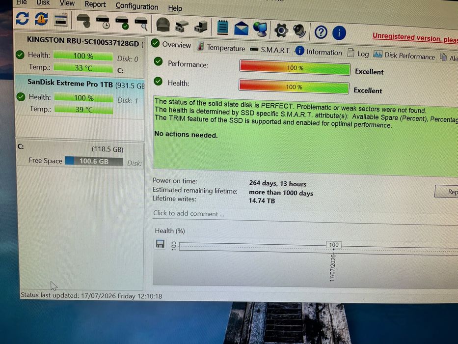Switch to the Information tab
This screenshot has height=344, width=458.
click(319, 52)
